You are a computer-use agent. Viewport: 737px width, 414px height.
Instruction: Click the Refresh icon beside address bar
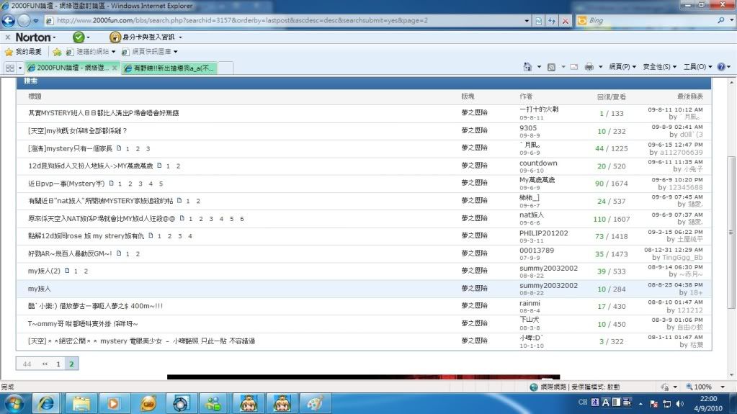pyautogui.click(x=551, y=21)
